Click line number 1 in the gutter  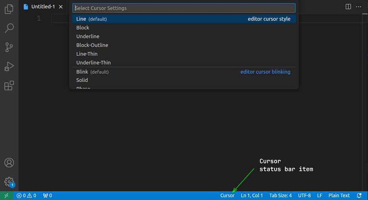coord(39,18)
